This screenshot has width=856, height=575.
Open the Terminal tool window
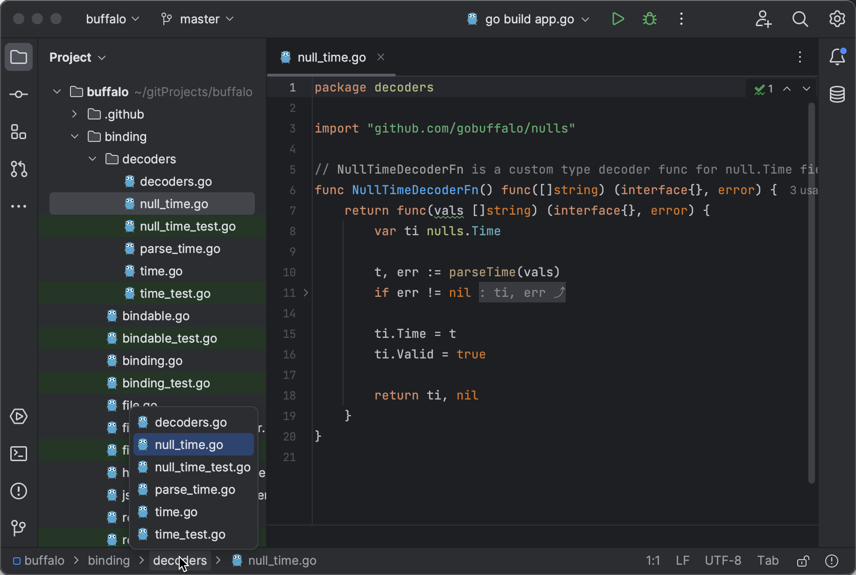pos(18,454)
